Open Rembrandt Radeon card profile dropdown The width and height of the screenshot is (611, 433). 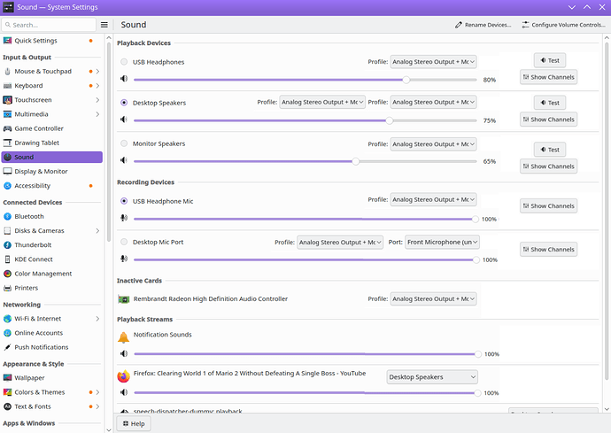(x=433, y=299)
